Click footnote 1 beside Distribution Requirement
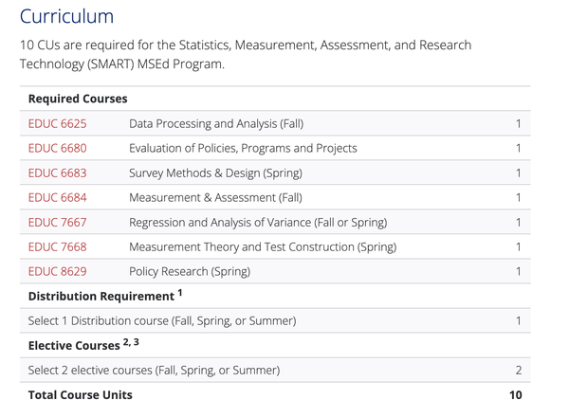The width and height of the screenshot is (569, 418). click(180, 293)
